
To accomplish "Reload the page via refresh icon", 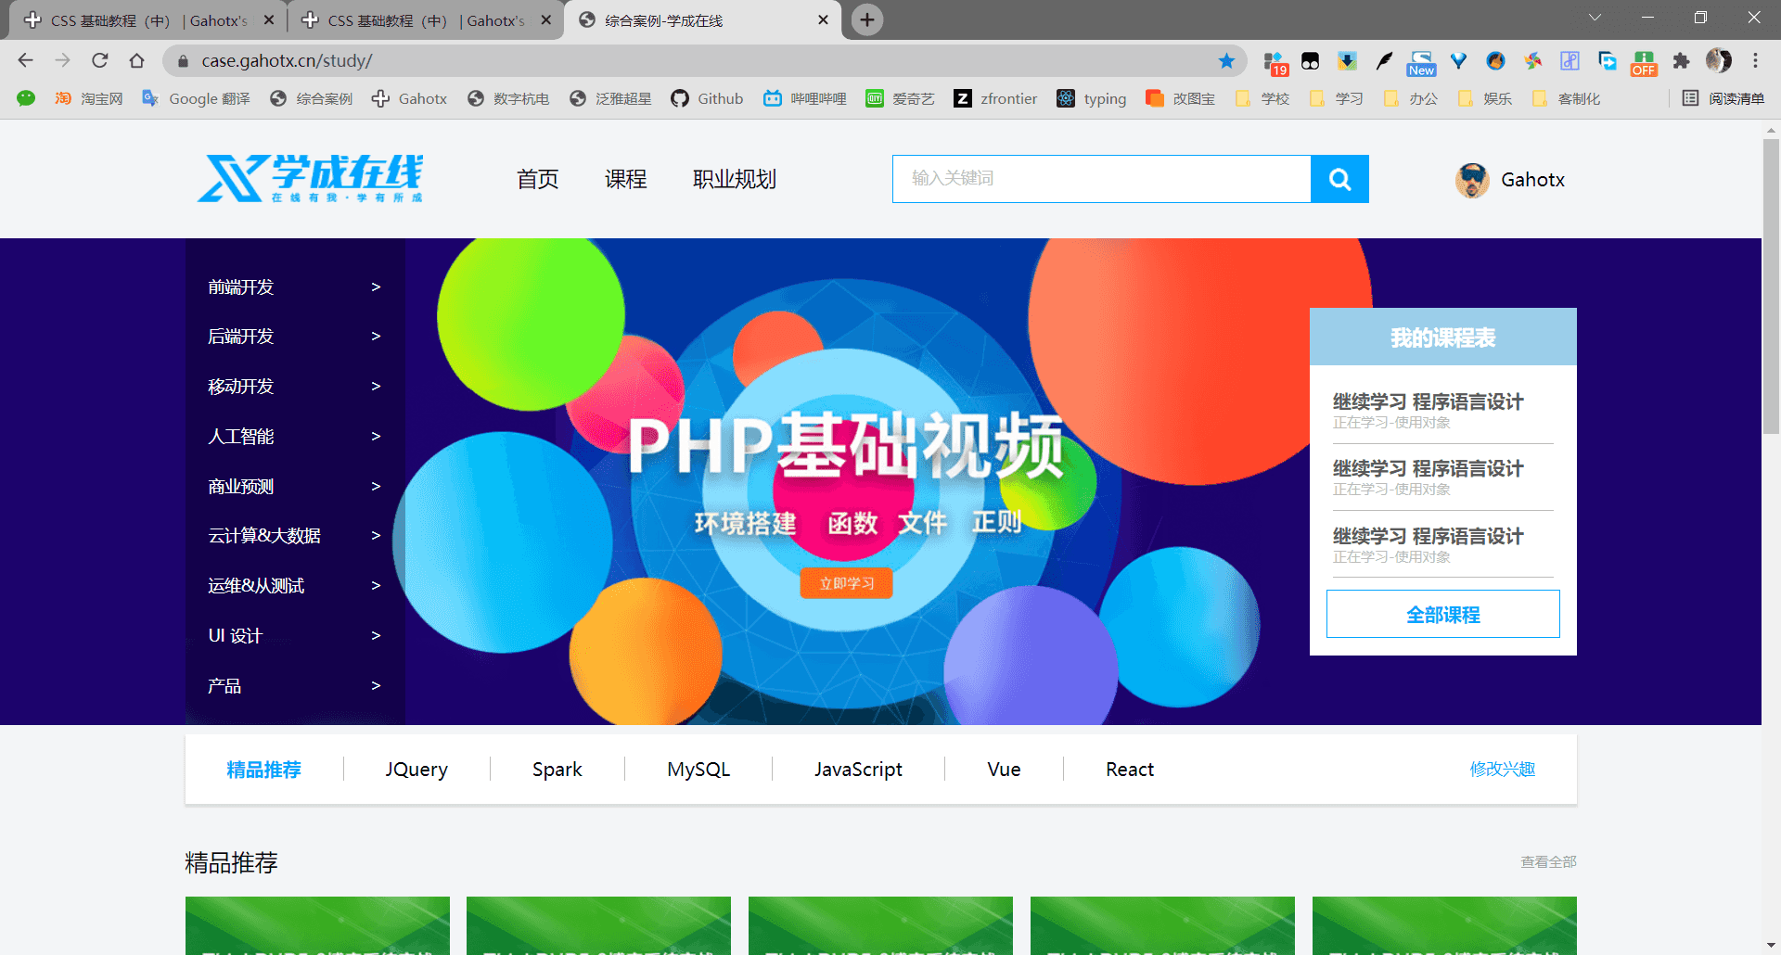I will [100, 60].
